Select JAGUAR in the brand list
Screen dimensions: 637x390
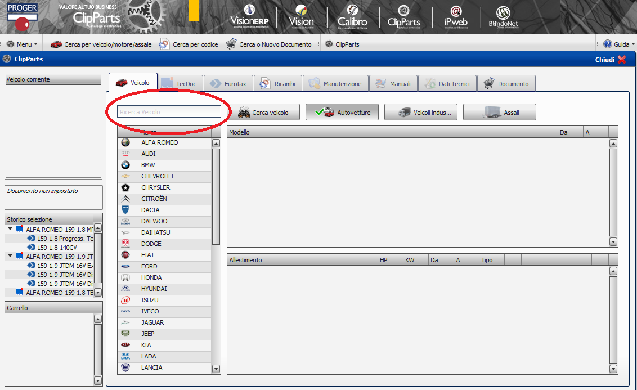(164, 322)
